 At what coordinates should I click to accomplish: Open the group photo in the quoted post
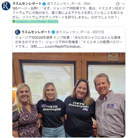[x=69, y=95]
